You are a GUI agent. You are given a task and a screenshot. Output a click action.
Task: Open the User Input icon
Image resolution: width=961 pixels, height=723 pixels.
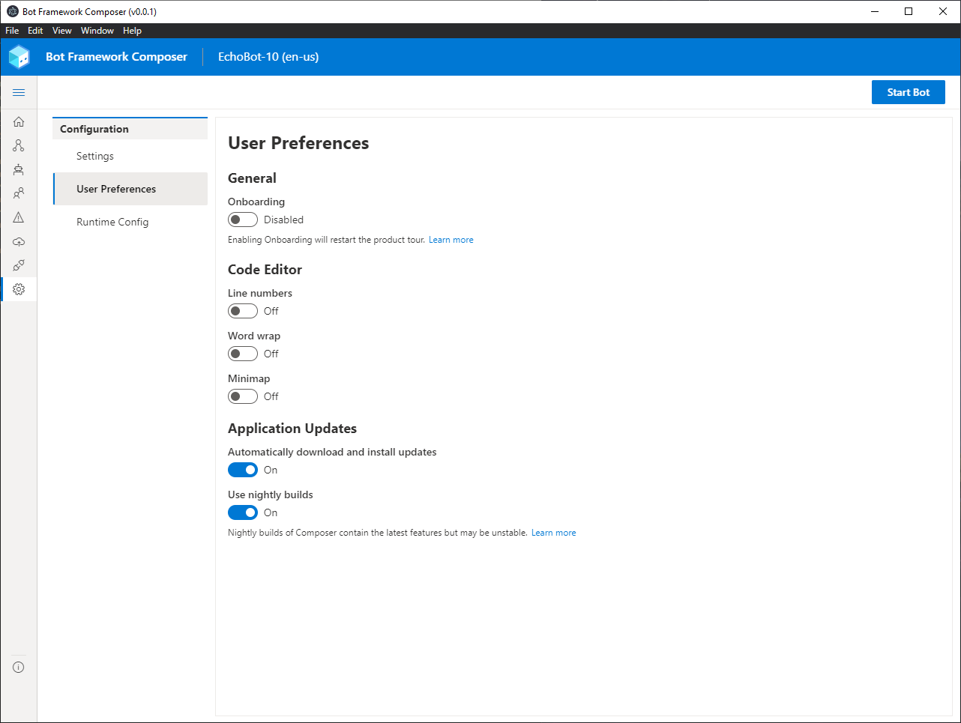[x=19, y=193]
